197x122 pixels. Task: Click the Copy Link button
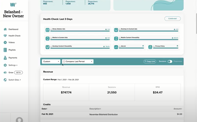tap(150, 62)
